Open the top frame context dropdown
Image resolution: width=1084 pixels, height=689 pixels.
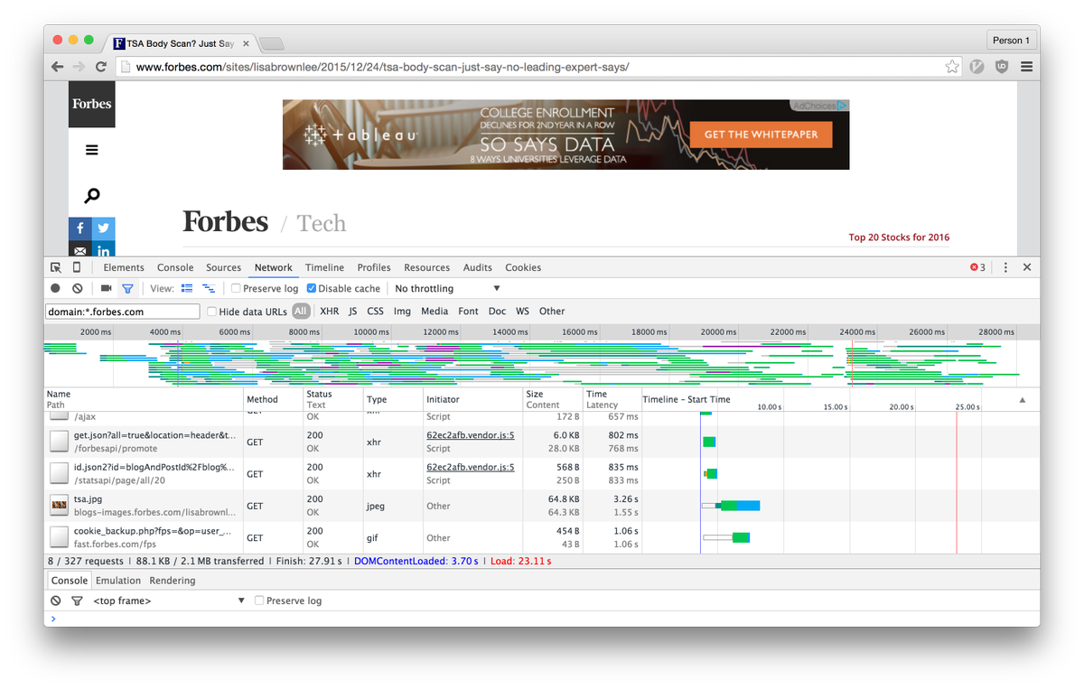169,601
